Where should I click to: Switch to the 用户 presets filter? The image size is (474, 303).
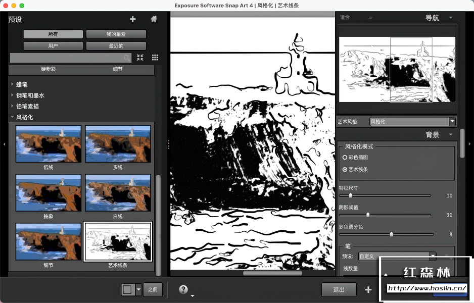point(53,45)
